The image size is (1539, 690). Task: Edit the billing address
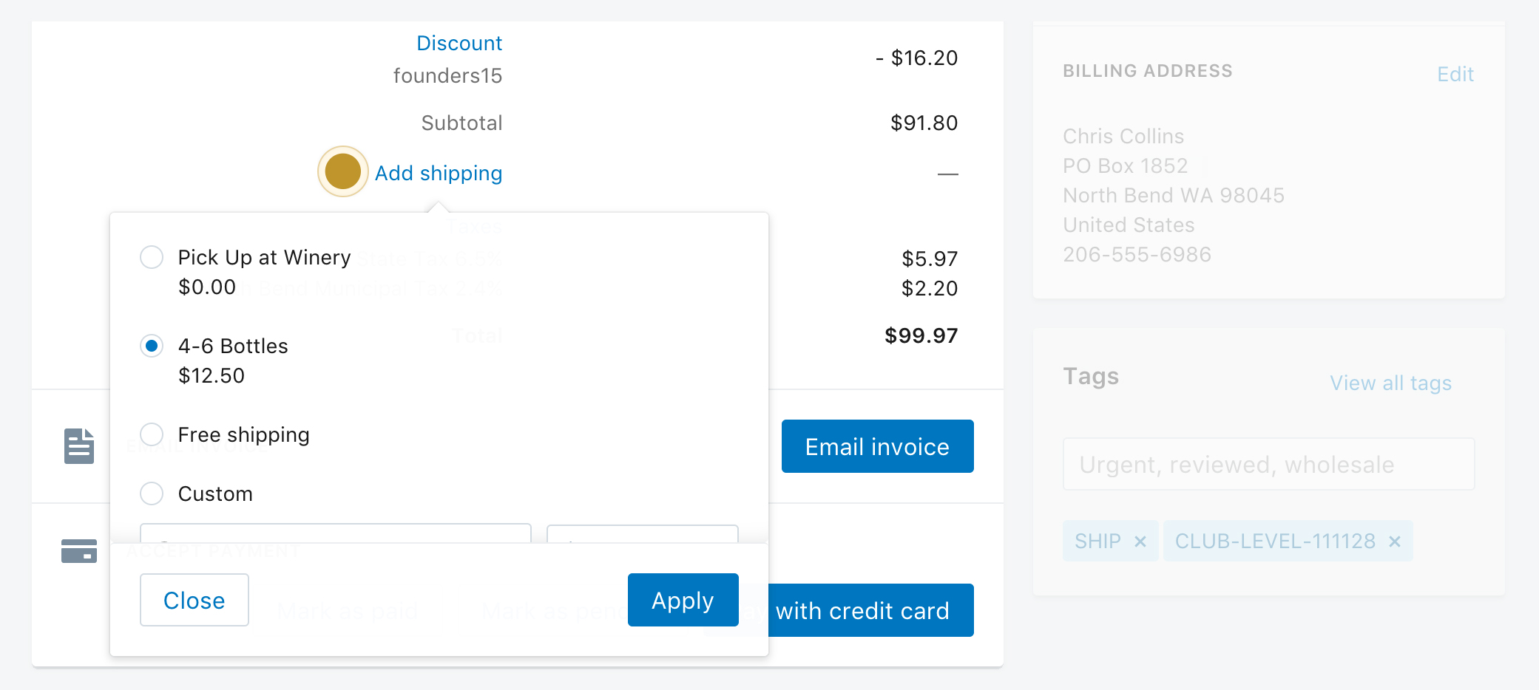tap(1455, 74)
